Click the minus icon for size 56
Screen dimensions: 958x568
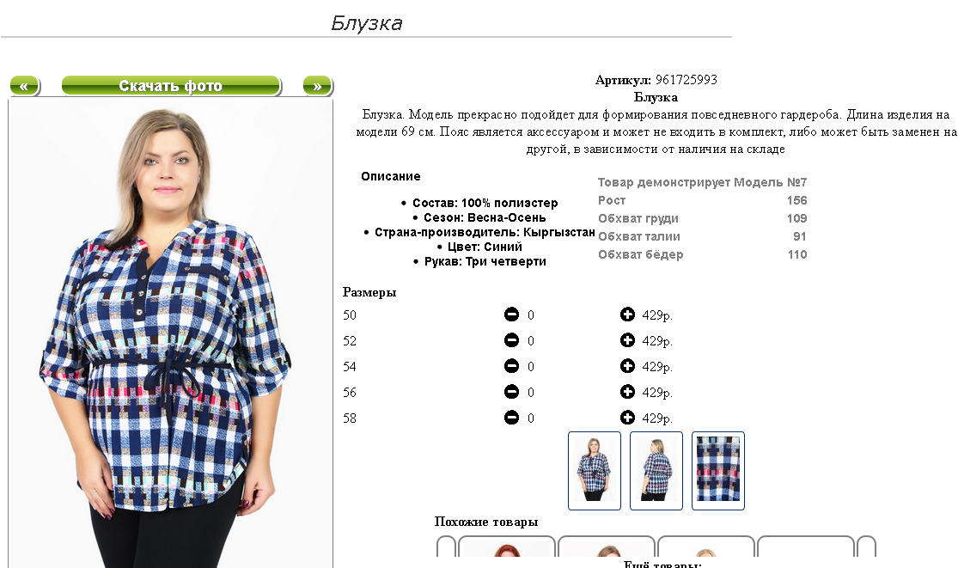tap(511, 392)
